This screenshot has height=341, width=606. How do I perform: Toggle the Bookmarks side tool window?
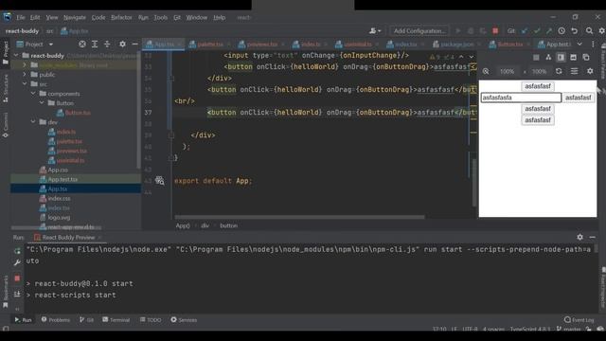pos(6,292)
